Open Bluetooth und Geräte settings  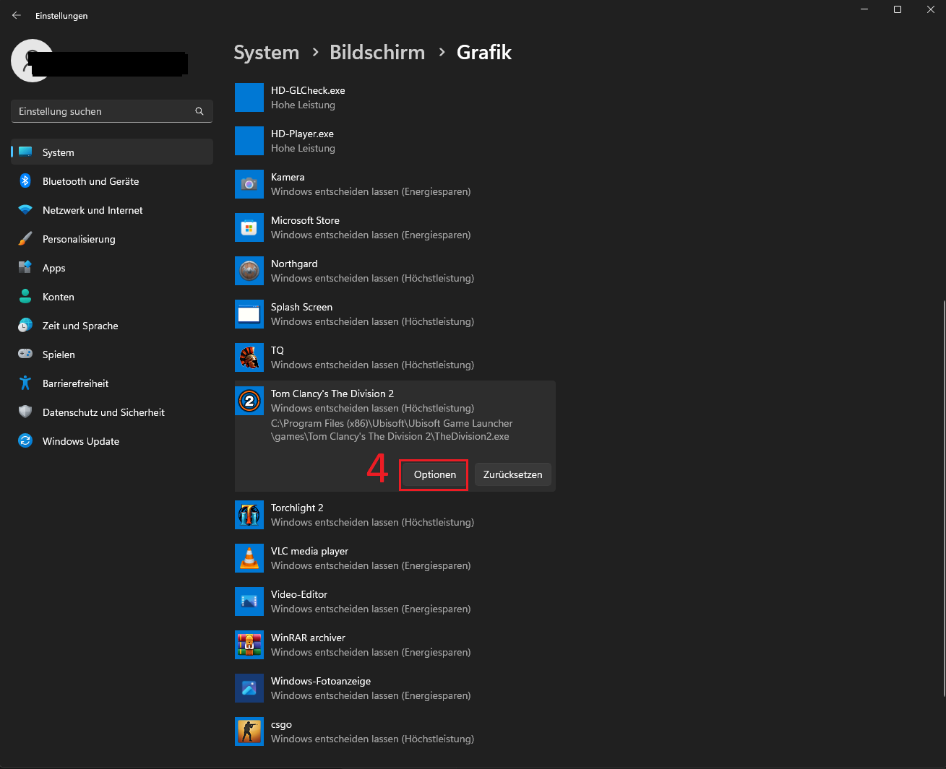[112, 181]
